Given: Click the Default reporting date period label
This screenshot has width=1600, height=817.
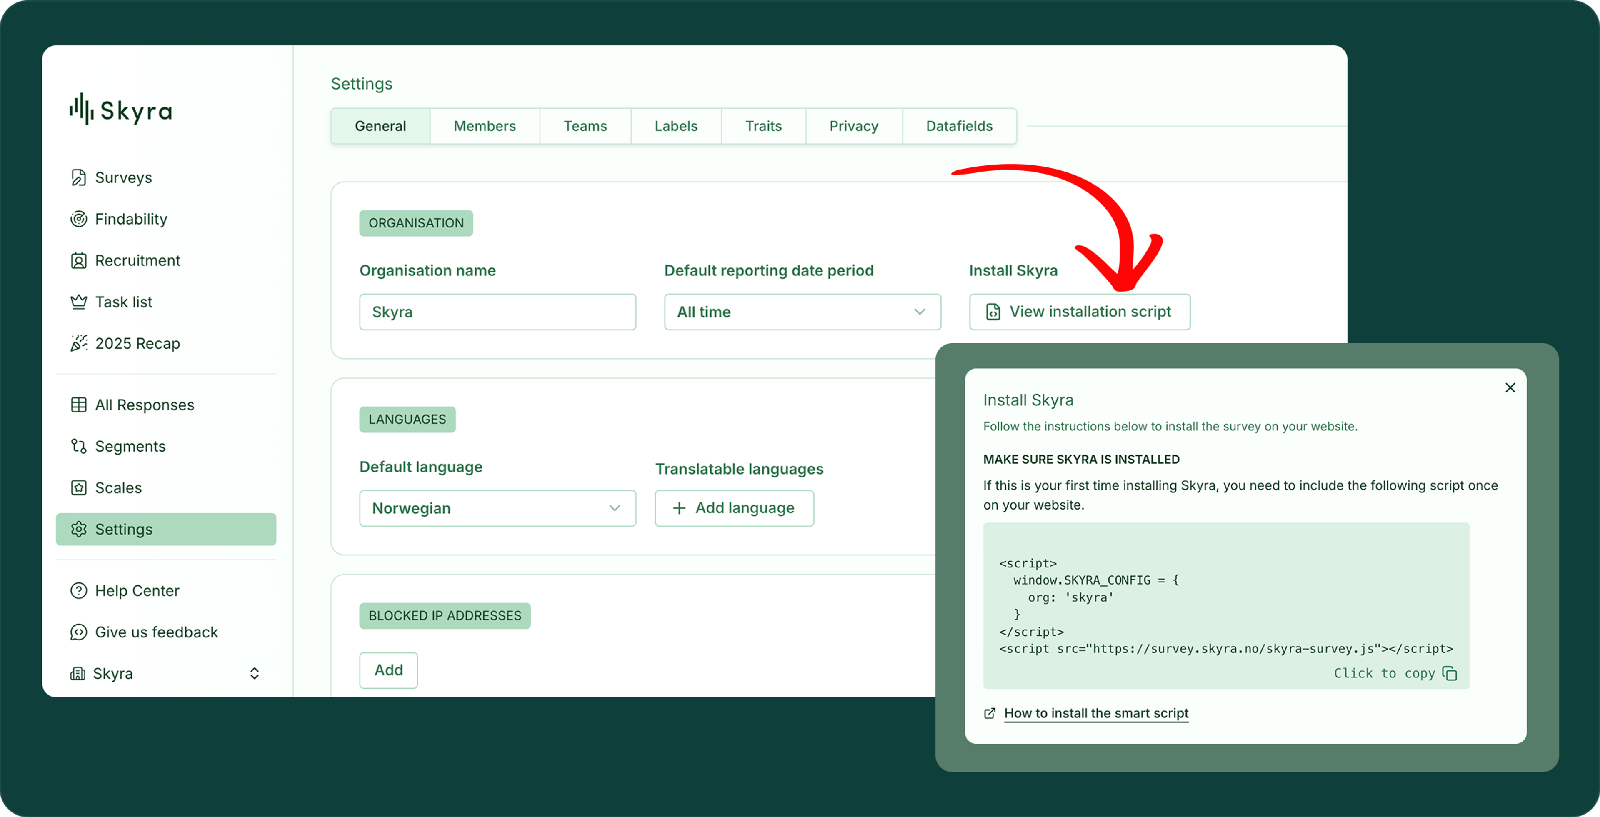Looking at the screenshot, I should (769, 271).
